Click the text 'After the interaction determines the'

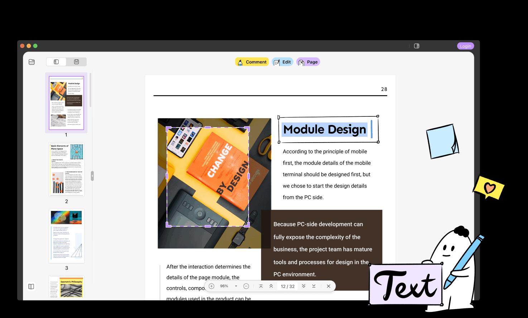click(208, 267)
